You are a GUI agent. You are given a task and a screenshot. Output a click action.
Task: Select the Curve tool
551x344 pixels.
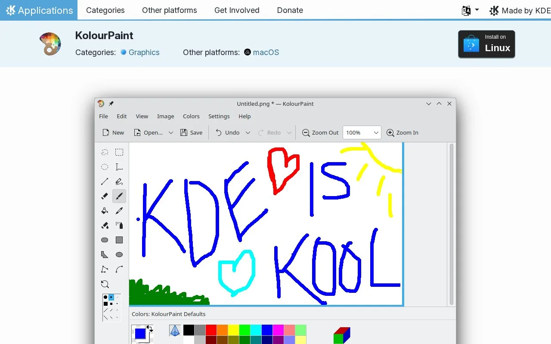pos(119,269)
